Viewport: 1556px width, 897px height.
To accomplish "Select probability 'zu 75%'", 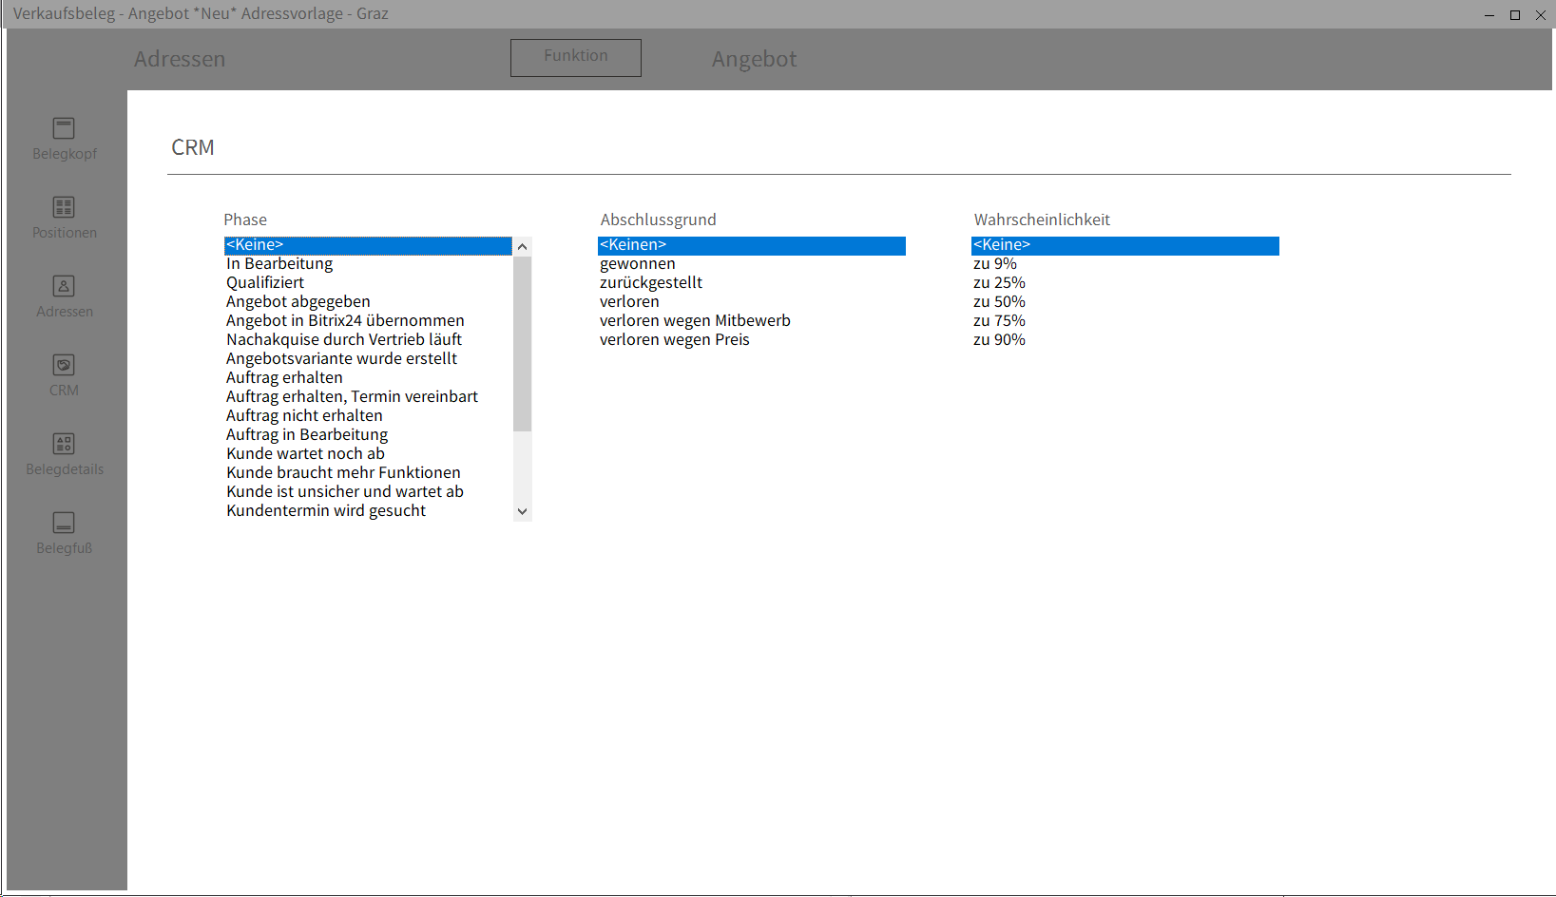I will 1125,321.
